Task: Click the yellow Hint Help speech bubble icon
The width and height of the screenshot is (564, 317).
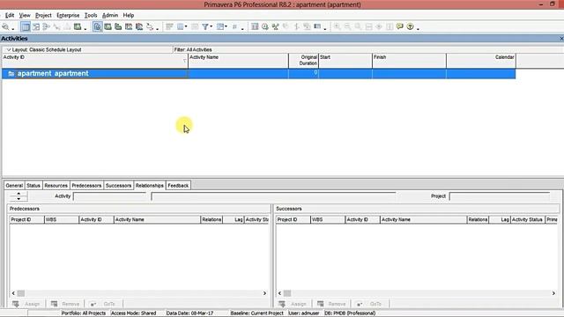Action: 399,26
